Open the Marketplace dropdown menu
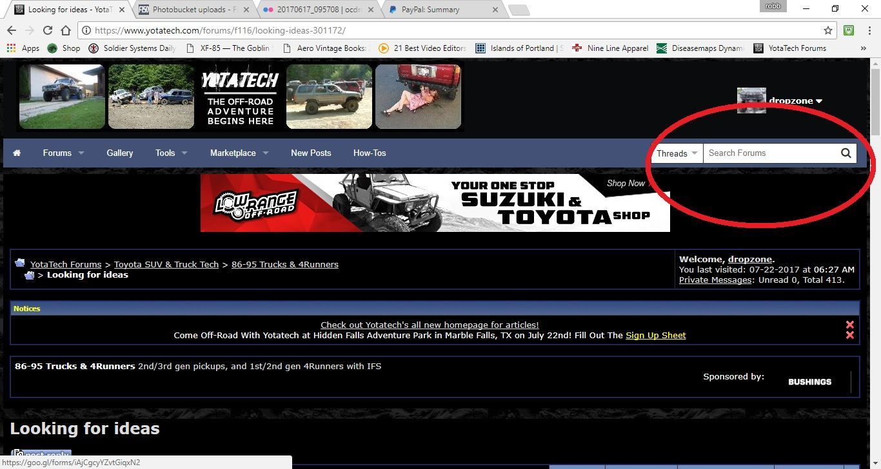881x469 pixels. [x=239, y=153]
